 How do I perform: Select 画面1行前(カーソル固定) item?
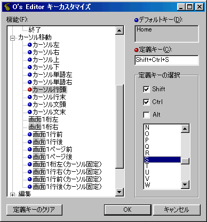67,179
